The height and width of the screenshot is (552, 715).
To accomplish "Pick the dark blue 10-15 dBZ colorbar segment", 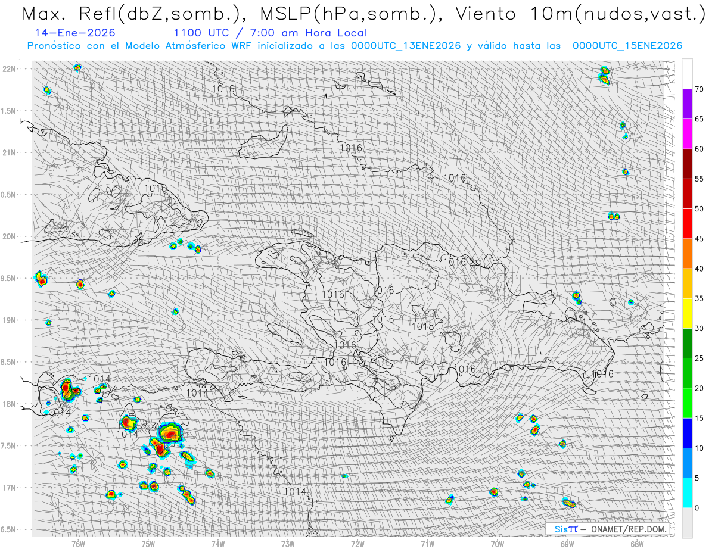I will pos(687,433).
